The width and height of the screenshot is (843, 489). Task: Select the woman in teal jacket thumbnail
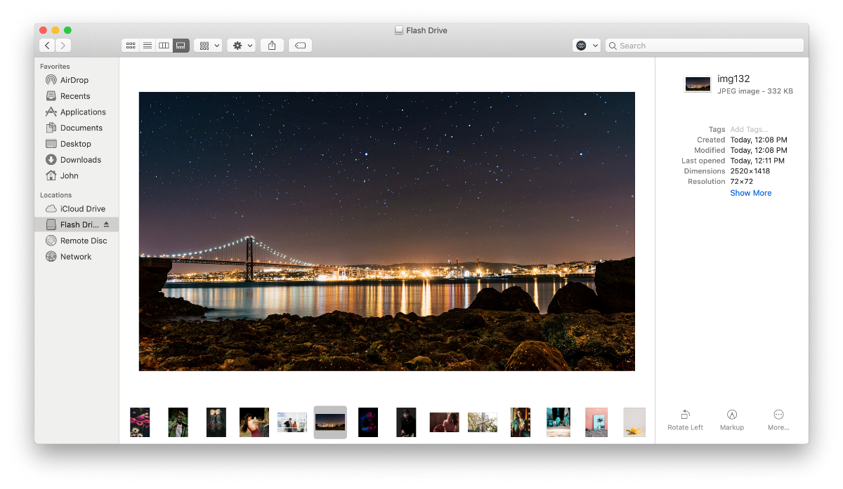pos(521,422)
